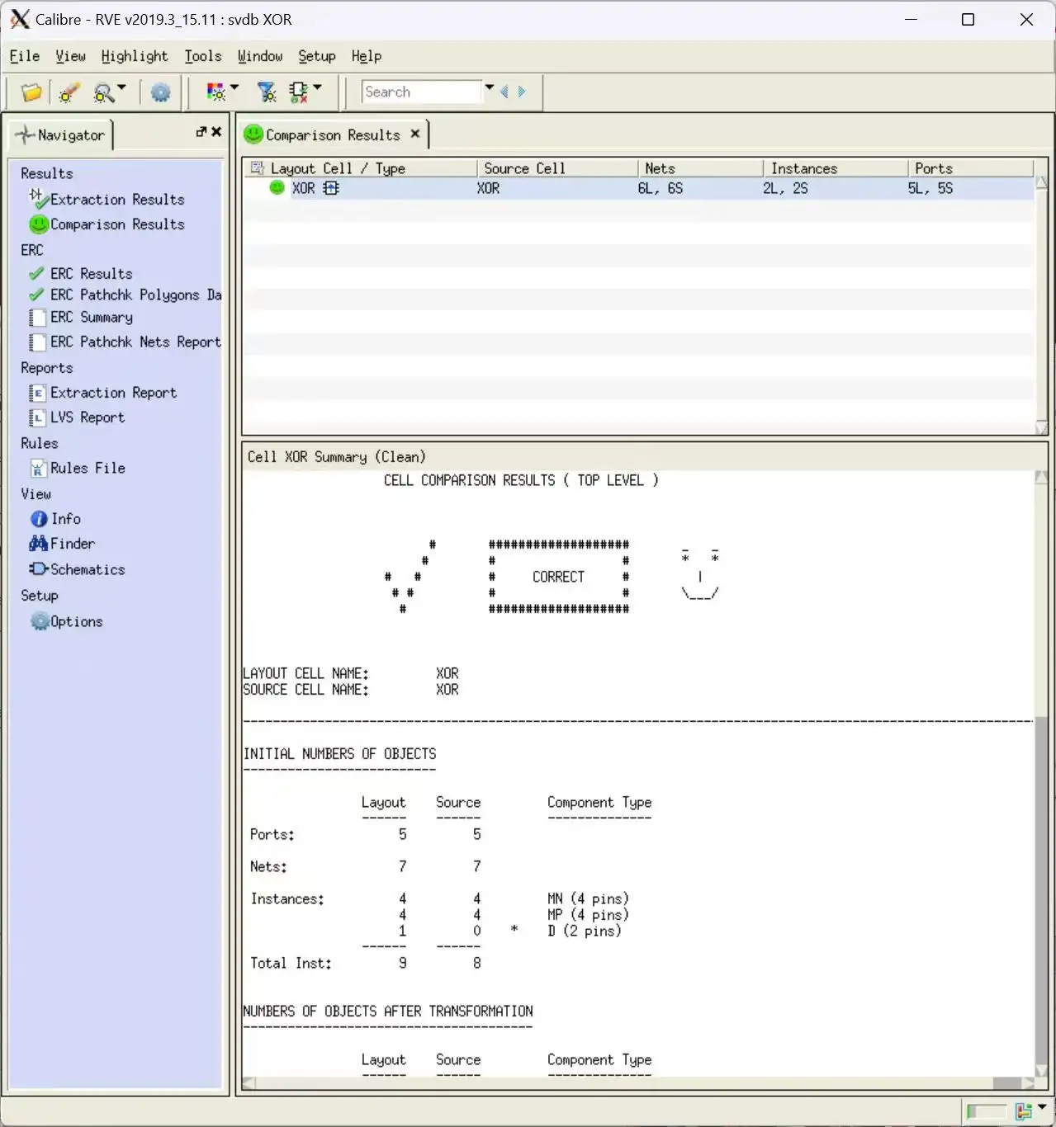Viewport: 1056px width, 1127px height.
Task: Go to previous search result arrow
Action: click(x=504, y=92)
